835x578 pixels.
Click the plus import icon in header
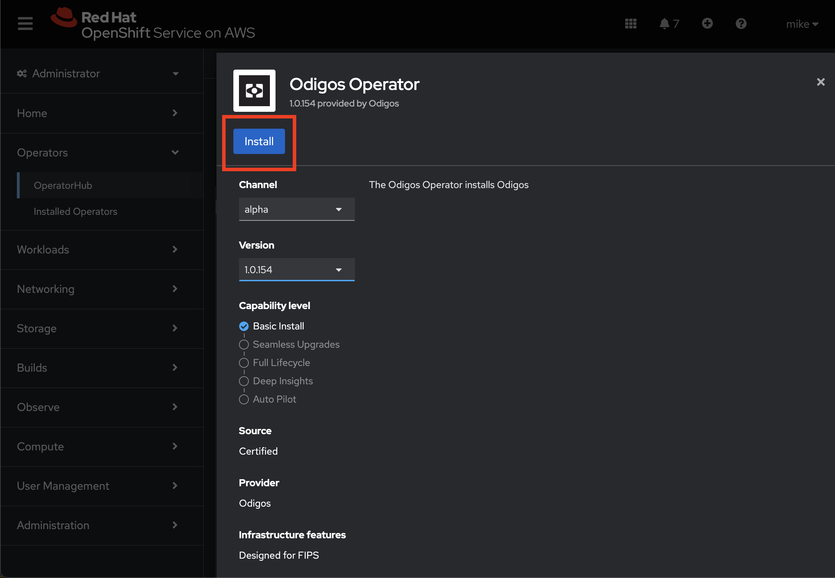point(707,24)
